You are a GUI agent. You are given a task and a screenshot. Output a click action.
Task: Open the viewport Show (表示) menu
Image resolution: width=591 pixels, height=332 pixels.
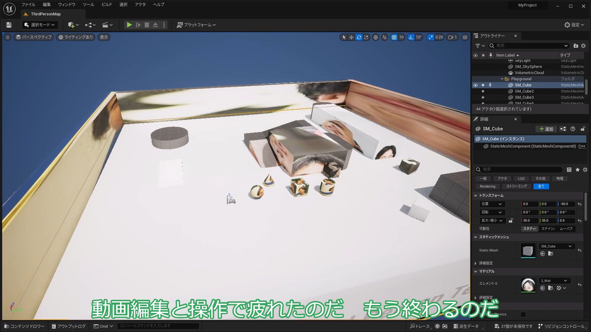click(103, 37)
